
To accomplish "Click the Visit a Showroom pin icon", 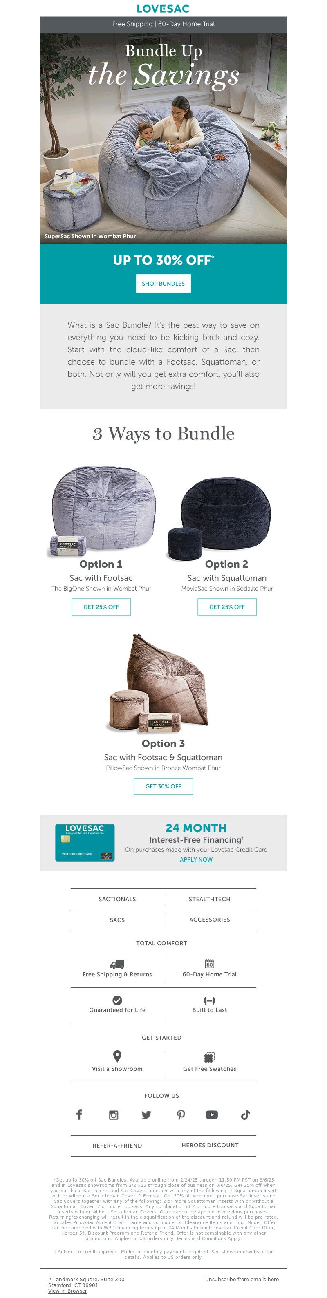I will (x=117, y=1056).
